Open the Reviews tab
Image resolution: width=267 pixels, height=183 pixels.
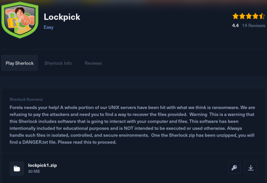(x=93, y=63)
